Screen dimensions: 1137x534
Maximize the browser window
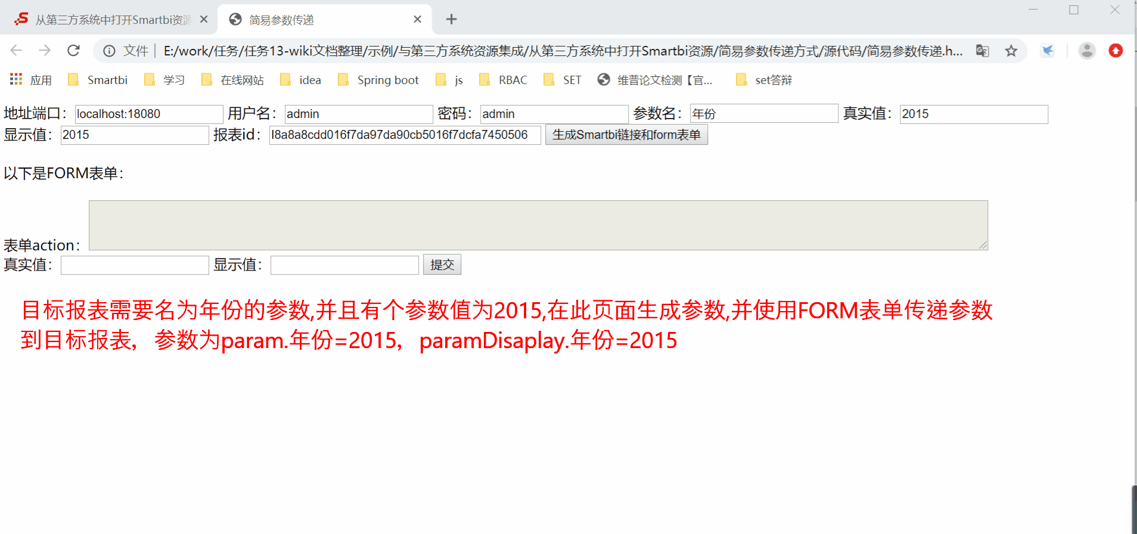tap(1074, 10)
